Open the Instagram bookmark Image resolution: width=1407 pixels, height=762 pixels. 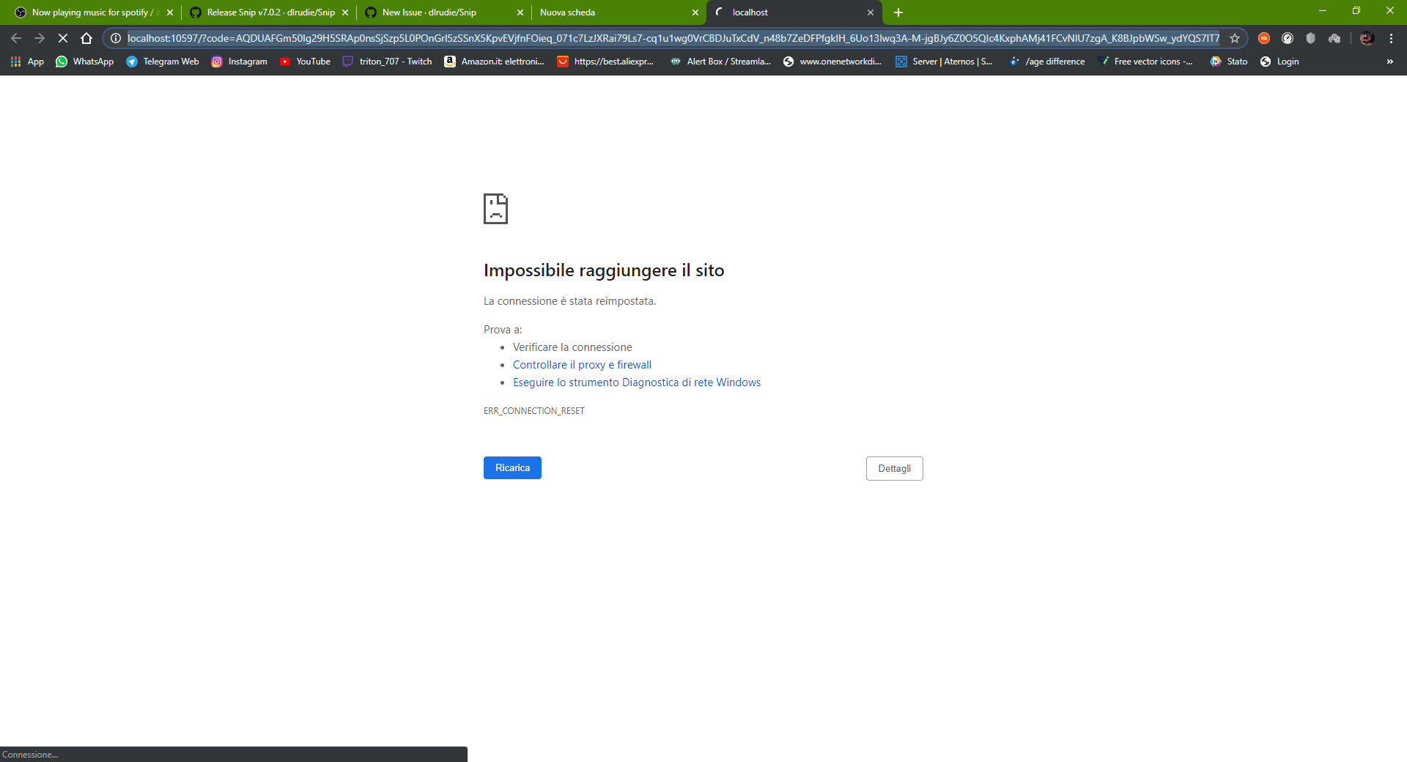click(239, 62)
